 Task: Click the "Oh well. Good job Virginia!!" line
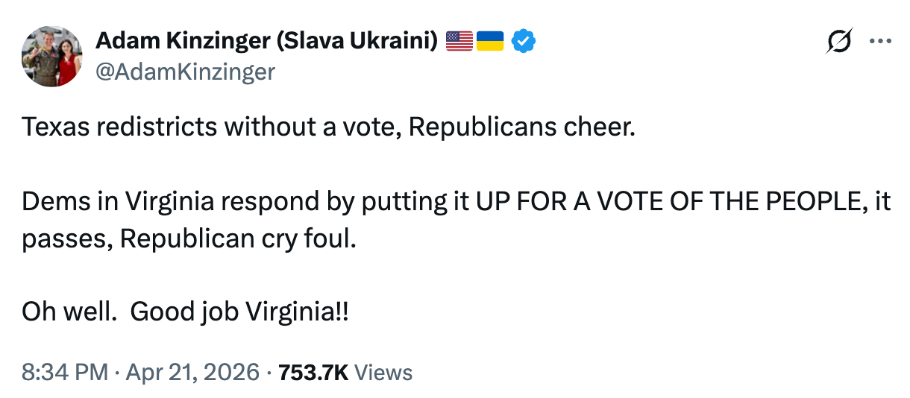pyautogui.click(x=185, y=312)
